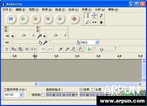Select the Multi-tool asterisk mode
147x106 pixels.
[101, 22]
